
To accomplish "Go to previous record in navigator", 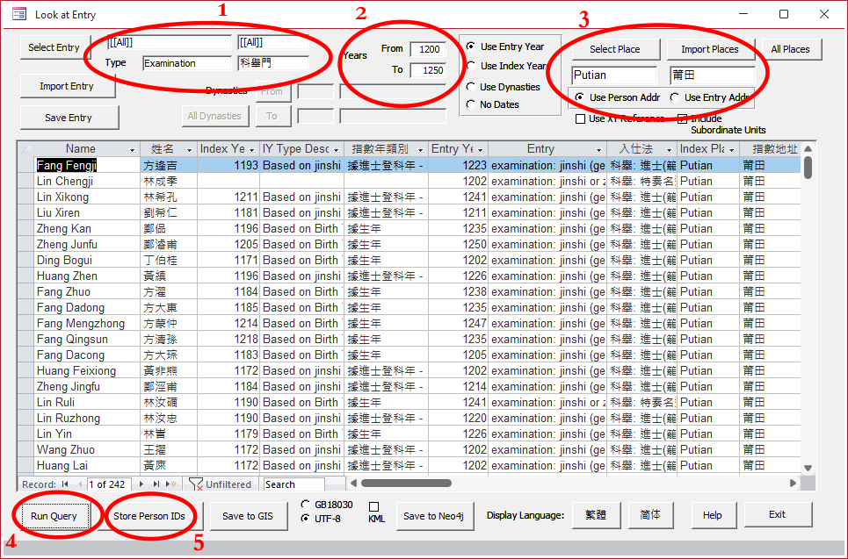I will [79, 484].
